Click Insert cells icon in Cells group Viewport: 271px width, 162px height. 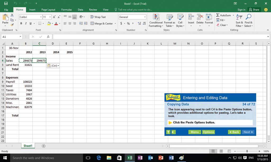click(x=191, y=20)
